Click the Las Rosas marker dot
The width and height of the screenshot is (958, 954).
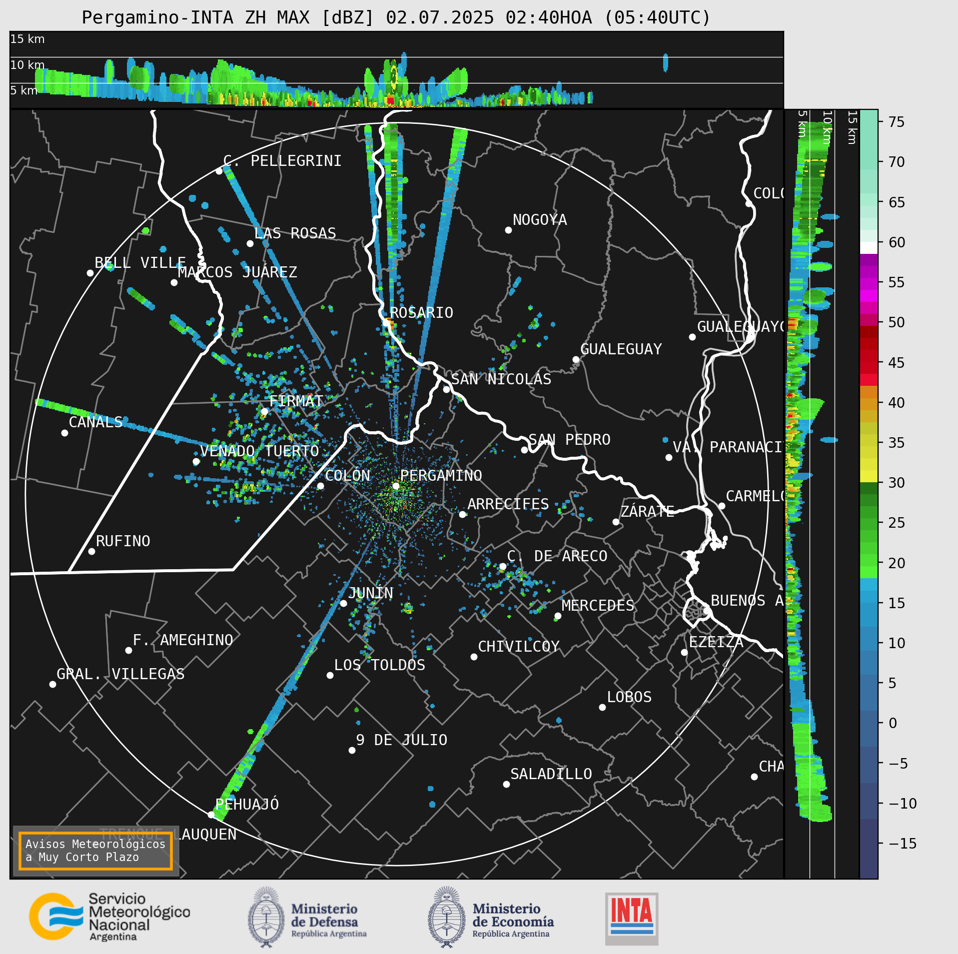250,243
